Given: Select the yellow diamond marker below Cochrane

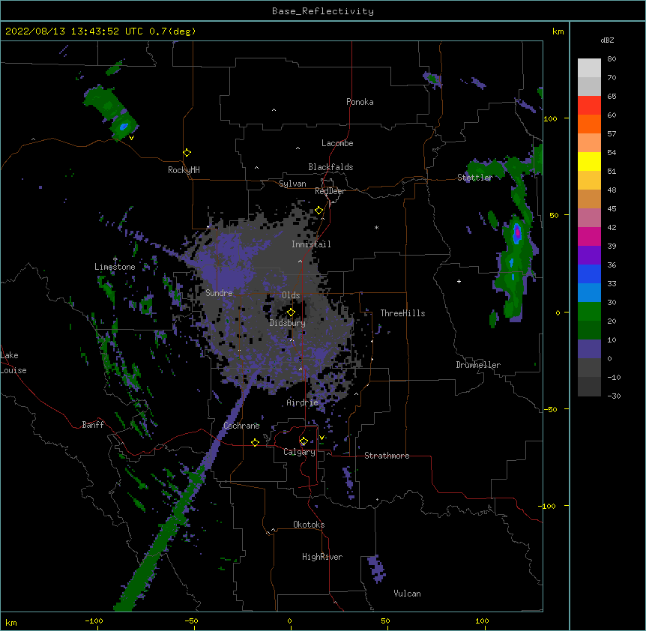Looking at the screenshot, I should (255, 442).
